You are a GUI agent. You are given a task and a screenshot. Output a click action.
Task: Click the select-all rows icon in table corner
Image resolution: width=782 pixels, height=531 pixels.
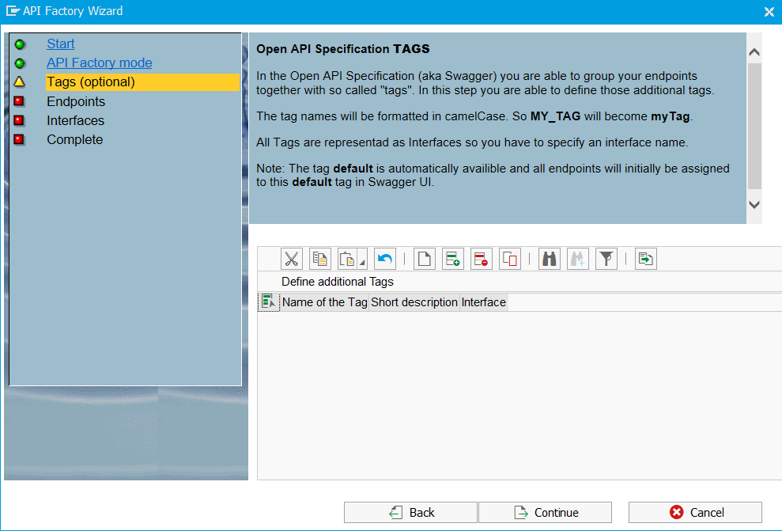pyautogui.click(x=268, y=302)
